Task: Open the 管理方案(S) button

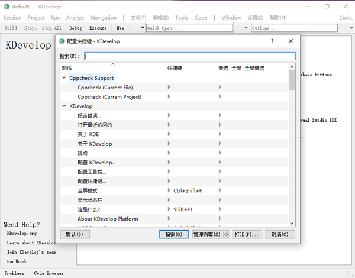Action: (x=211, y=234)
